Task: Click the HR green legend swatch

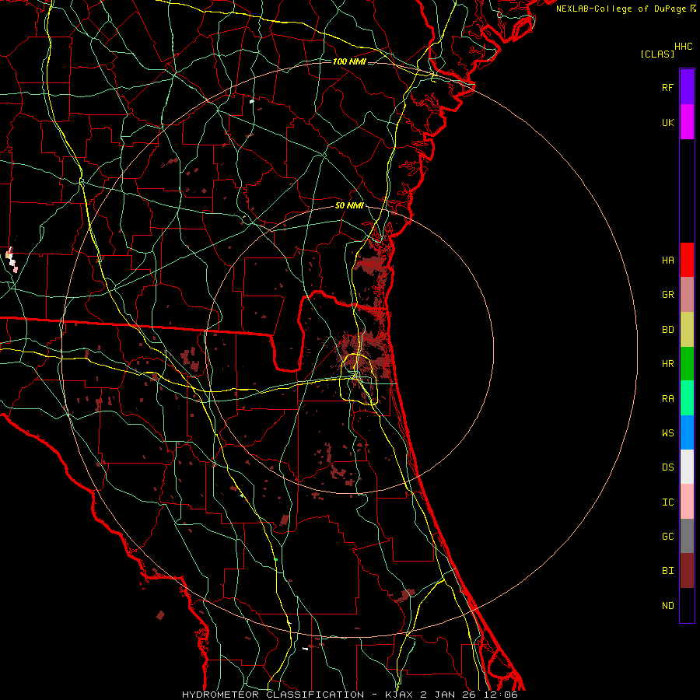Action: tap(687, 364)
